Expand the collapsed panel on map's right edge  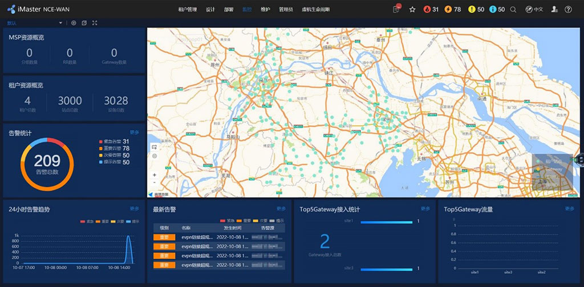tap(580, 159)
